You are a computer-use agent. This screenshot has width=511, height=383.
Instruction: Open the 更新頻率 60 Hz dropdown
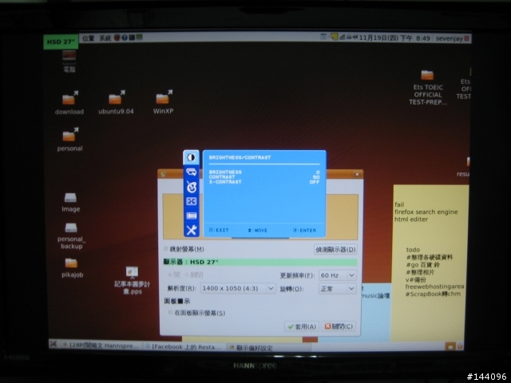pos(337,275)
